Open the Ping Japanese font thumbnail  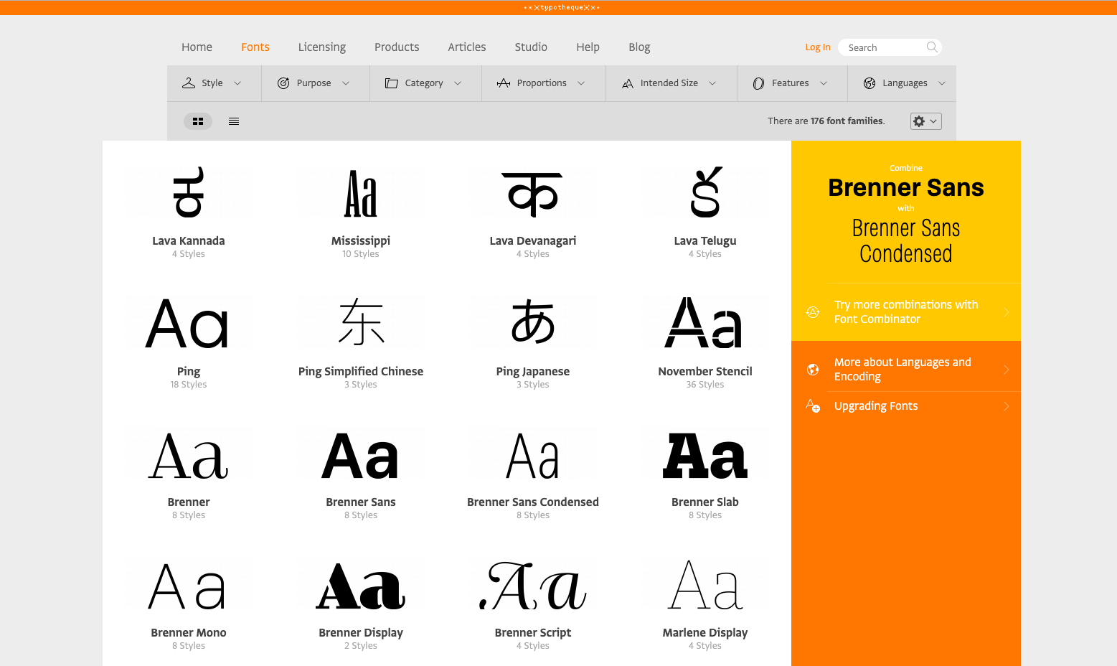(532, 322)
